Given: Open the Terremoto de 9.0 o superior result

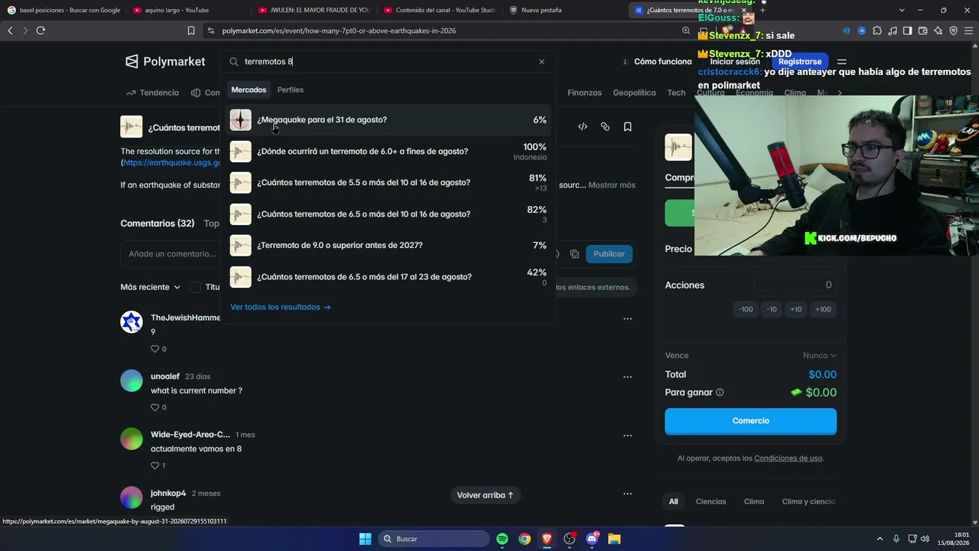Looking at the screenshot, I should [389, 246].
